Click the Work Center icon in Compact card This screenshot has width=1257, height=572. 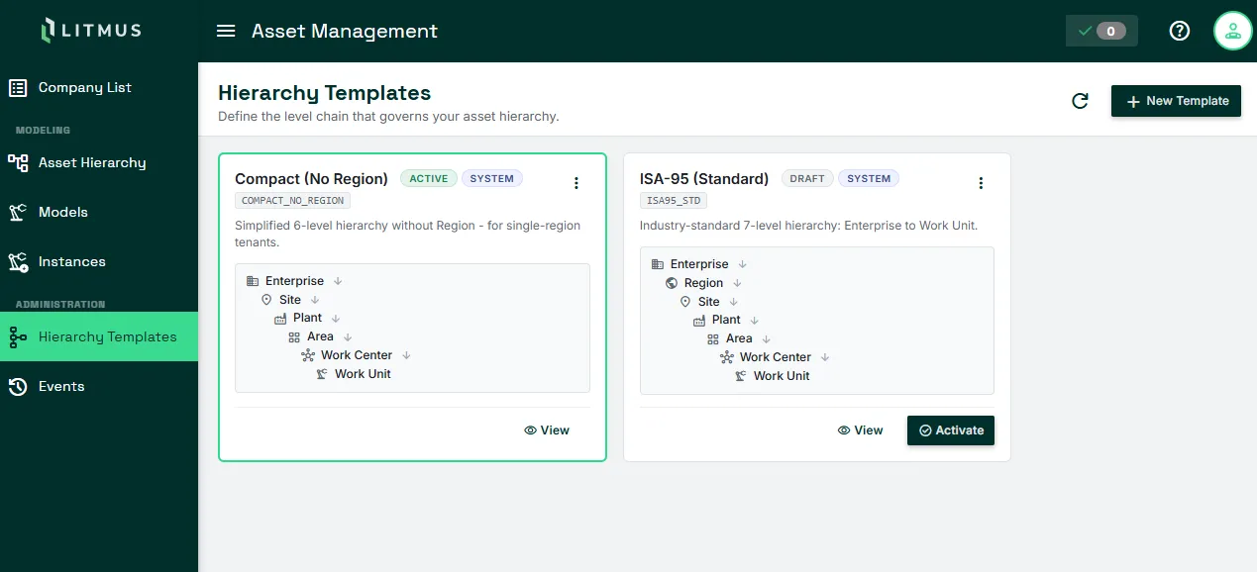coord(308,355)
